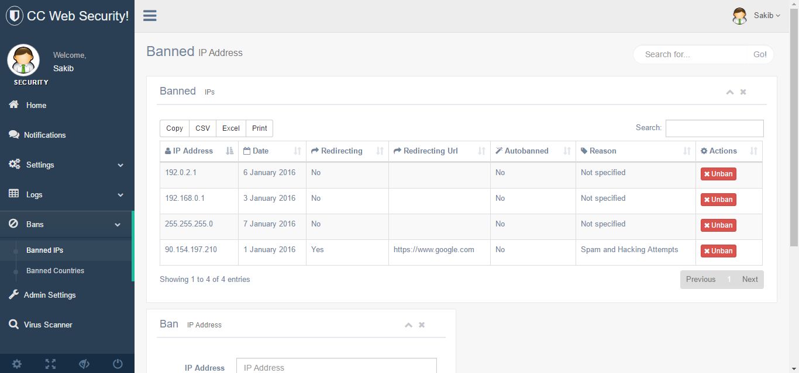The height and width of the screenshot is (373, 799).
Task: Click the power logout icon in sidebar footer
Action: point(118,364)
